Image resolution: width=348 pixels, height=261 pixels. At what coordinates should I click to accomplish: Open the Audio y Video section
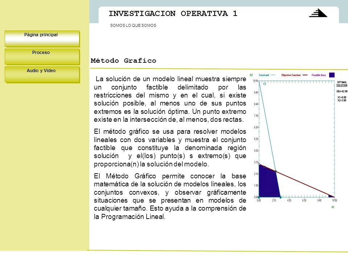(x=42, y=75)
